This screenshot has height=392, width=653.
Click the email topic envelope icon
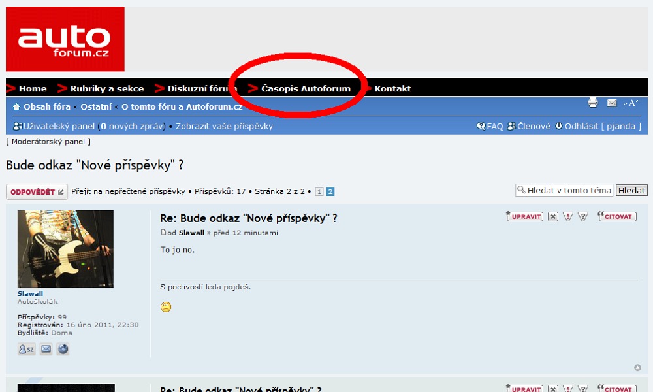pos(612,103)
